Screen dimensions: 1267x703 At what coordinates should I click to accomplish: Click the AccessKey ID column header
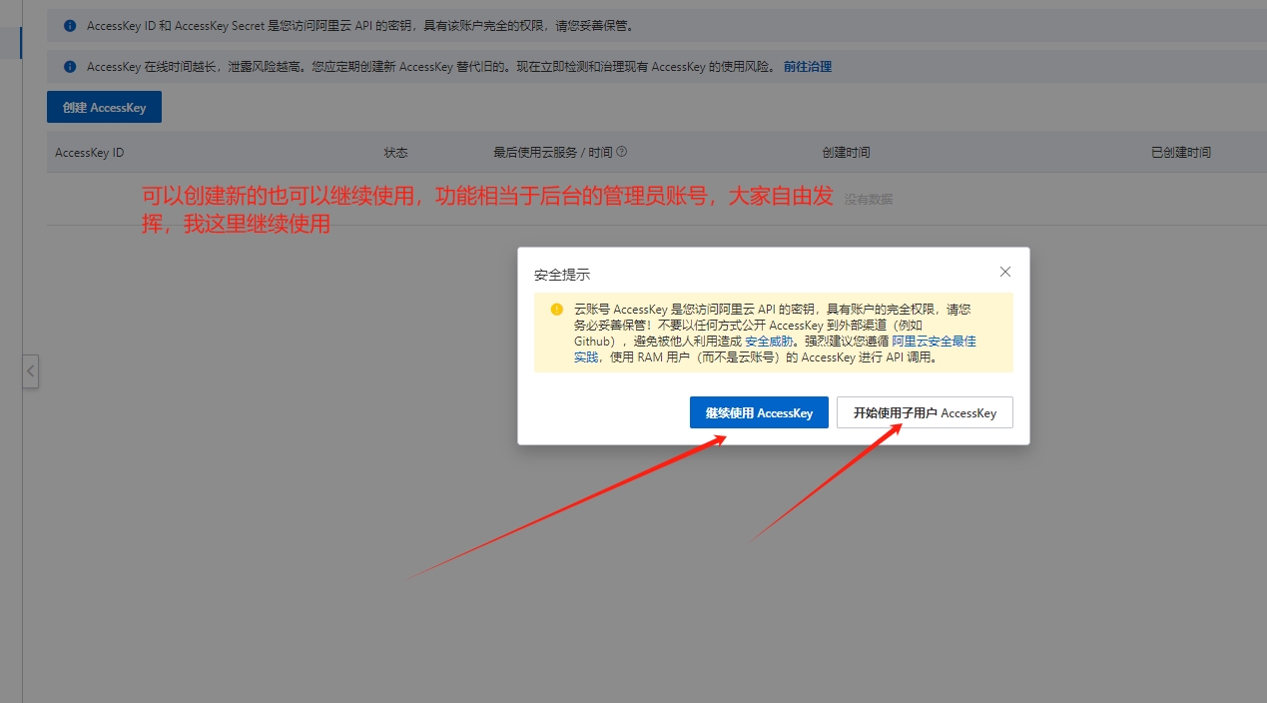pyautogui.click(x=90, y=153)
